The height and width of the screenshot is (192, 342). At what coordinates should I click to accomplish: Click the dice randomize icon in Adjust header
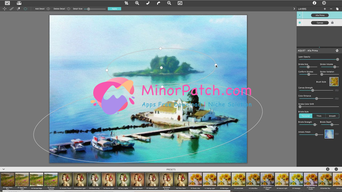tap(337, 51)
